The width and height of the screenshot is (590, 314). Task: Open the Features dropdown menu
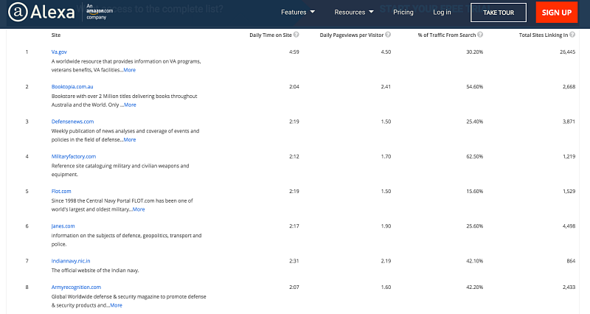298,13
